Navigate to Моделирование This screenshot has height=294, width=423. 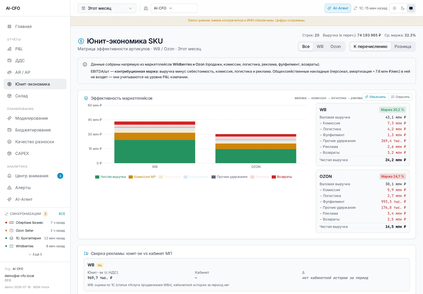pos(35,118)
